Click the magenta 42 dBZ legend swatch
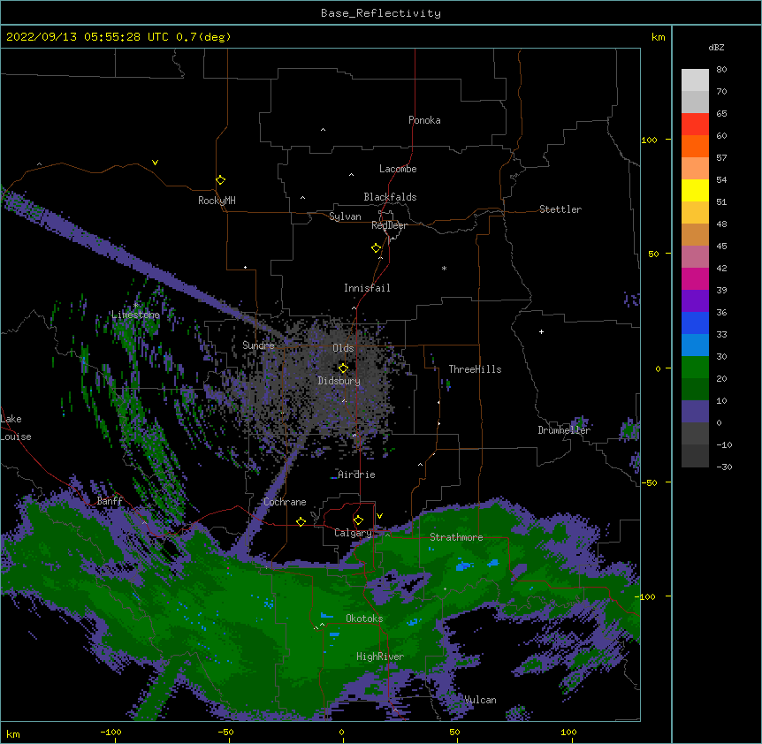This screenshot has height=744, width=762. pos(695,278)
